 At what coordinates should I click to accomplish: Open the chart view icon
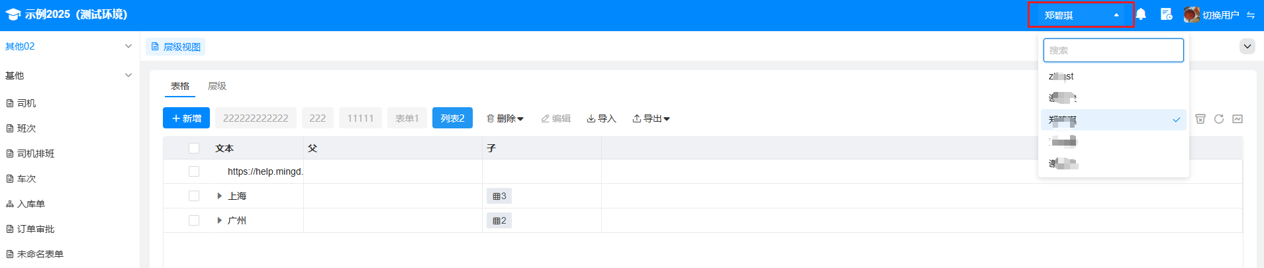pyautogui.click(x=1238, y=118)
